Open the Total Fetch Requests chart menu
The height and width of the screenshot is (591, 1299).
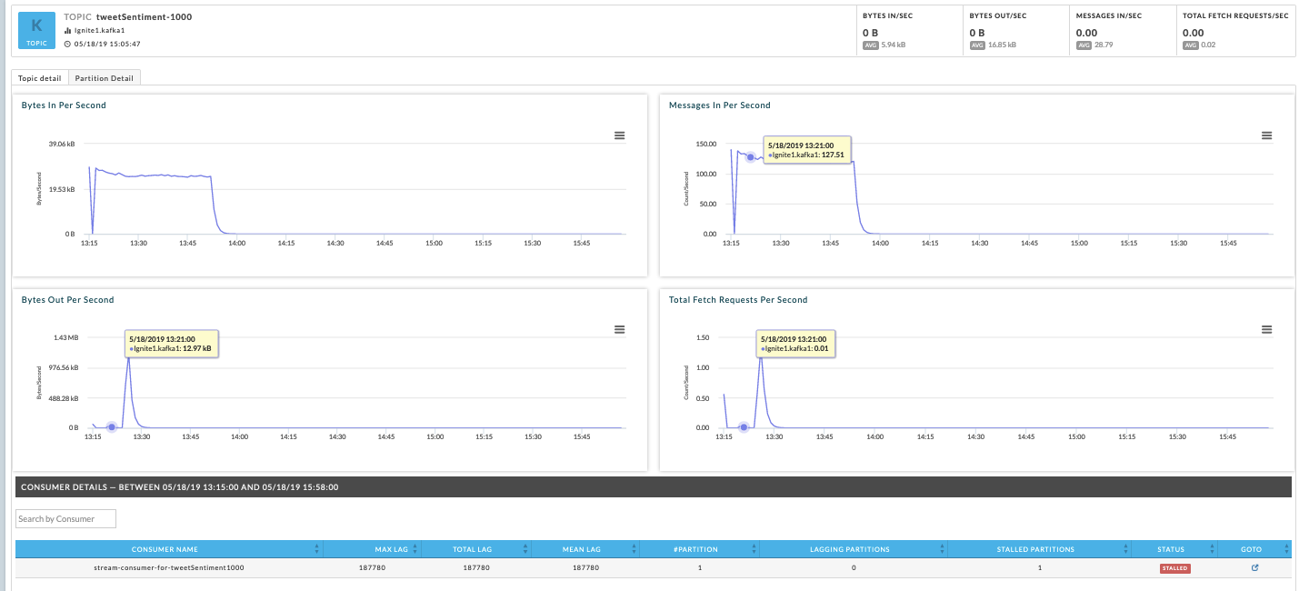click(1266, 329)
